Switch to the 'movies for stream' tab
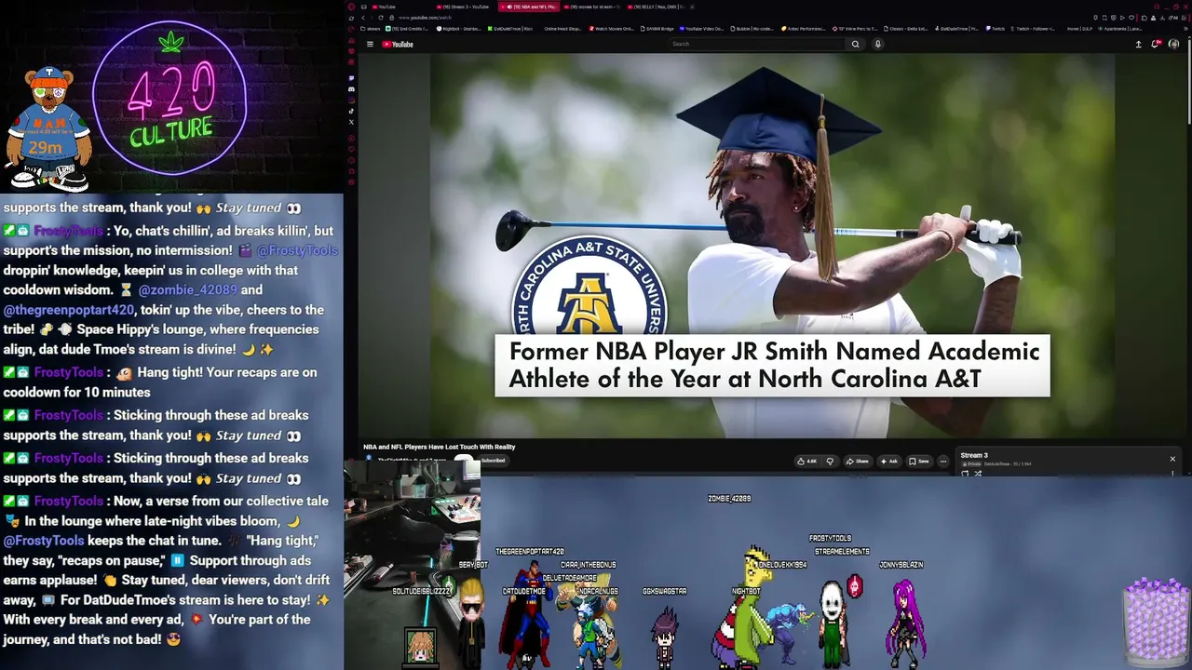This screenshot has width=1192, height=670. (x=591, y=7)
